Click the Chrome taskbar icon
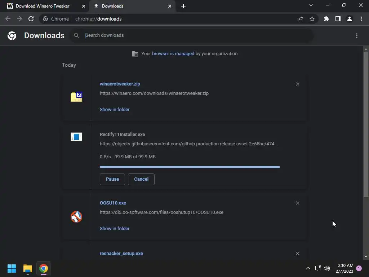The height and width of the screenshot is (277, 369). [x=44, y=268]
